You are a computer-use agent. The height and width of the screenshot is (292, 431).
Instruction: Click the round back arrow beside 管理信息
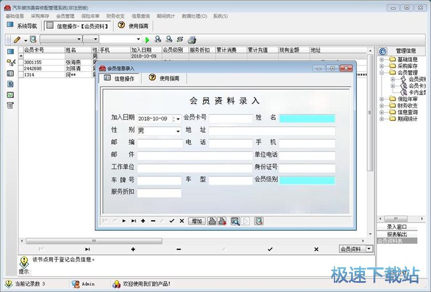[382, 51]
